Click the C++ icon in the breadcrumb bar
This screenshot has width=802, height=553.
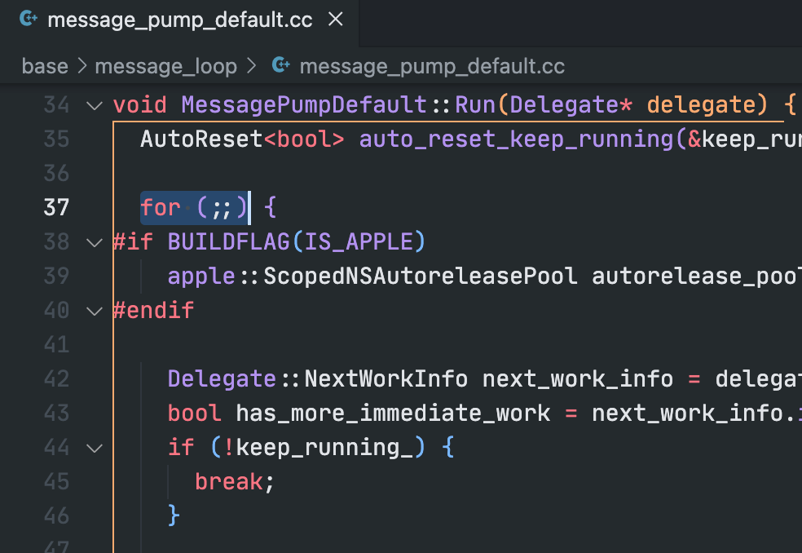coord(281,66)
